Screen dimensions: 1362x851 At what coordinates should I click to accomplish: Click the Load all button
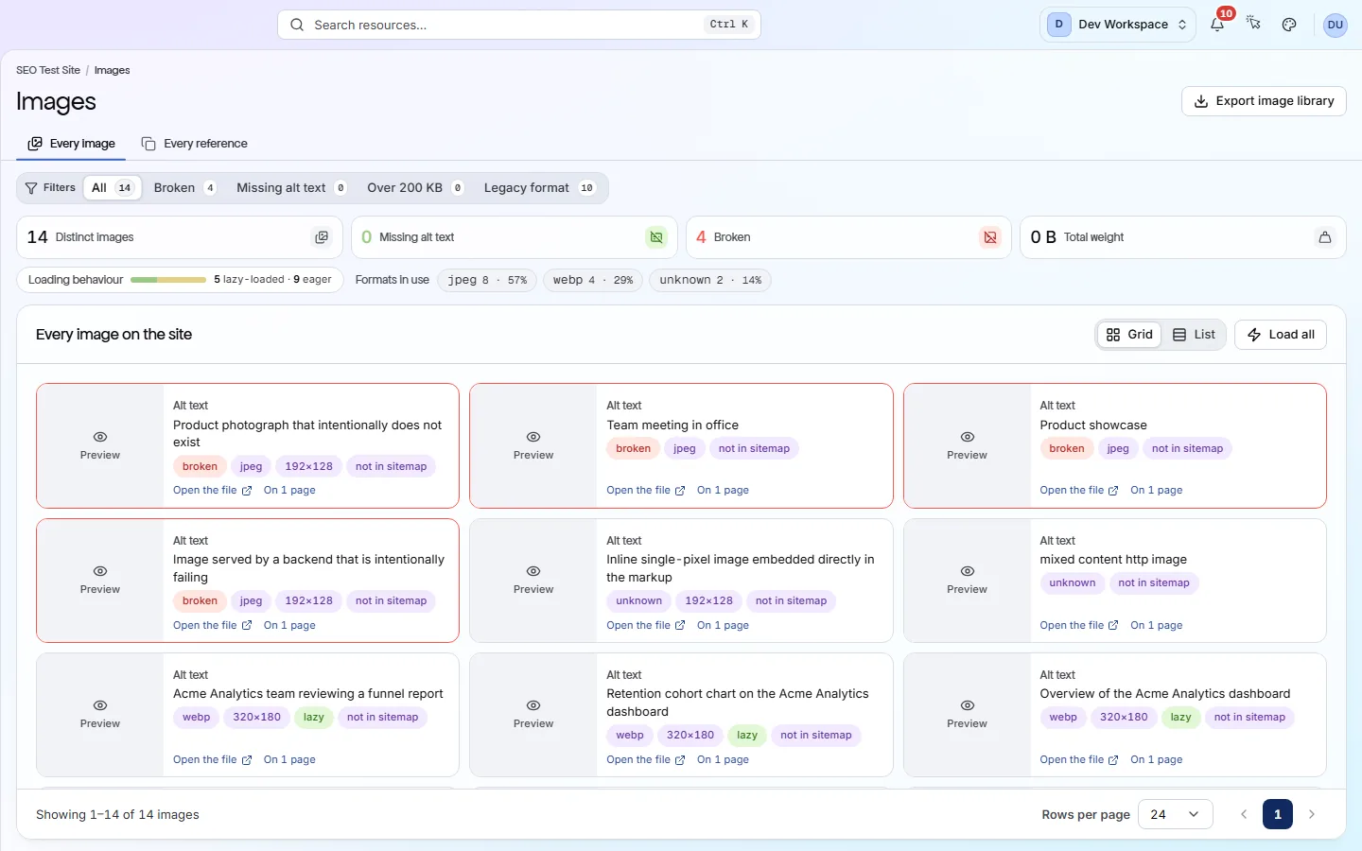pyautogui.click(x=1281, y=335)
